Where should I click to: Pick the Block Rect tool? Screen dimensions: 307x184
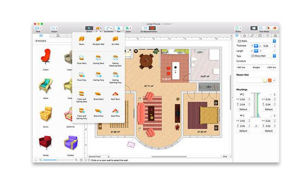[x=98, y=95]
